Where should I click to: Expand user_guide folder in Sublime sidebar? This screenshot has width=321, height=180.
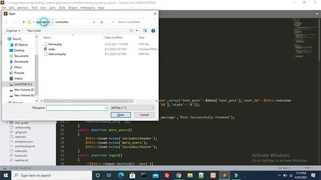point(8,122)
